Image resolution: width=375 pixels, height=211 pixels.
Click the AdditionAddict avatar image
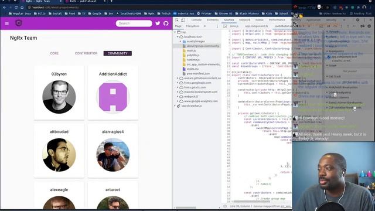pos(113,97)
